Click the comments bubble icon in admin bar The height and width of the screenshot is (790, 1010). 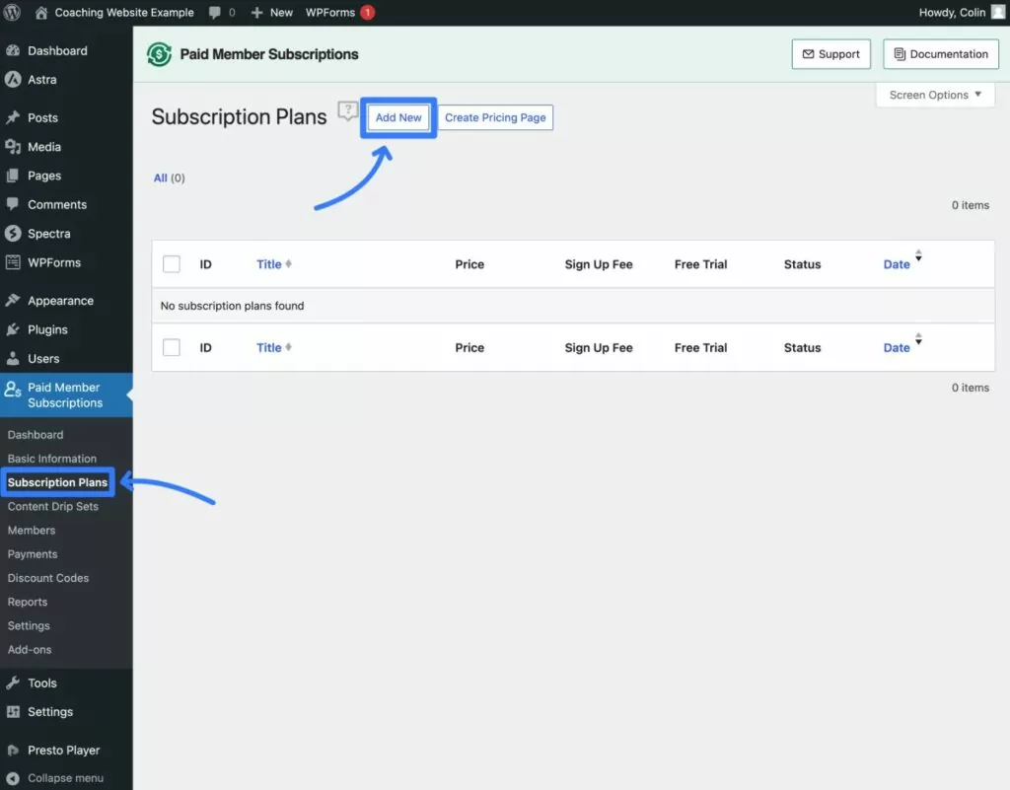[215, 12]
